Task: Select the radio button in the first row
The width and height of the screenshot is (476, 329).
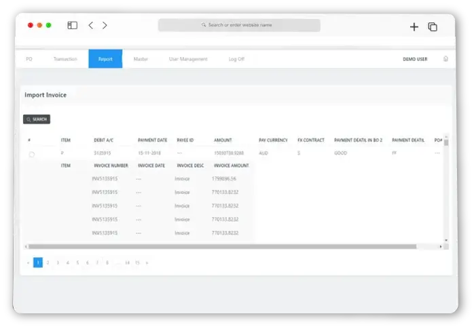Action: click(x=31, y=155)
